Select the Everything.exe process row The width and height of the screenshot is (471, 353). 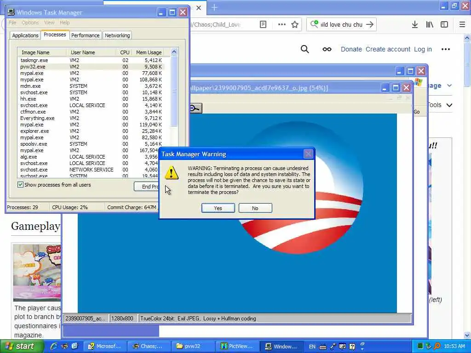tap(91, 118)
